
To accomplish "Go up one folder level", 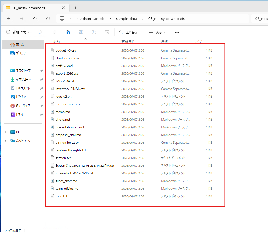I will click(x=35, y=19).
